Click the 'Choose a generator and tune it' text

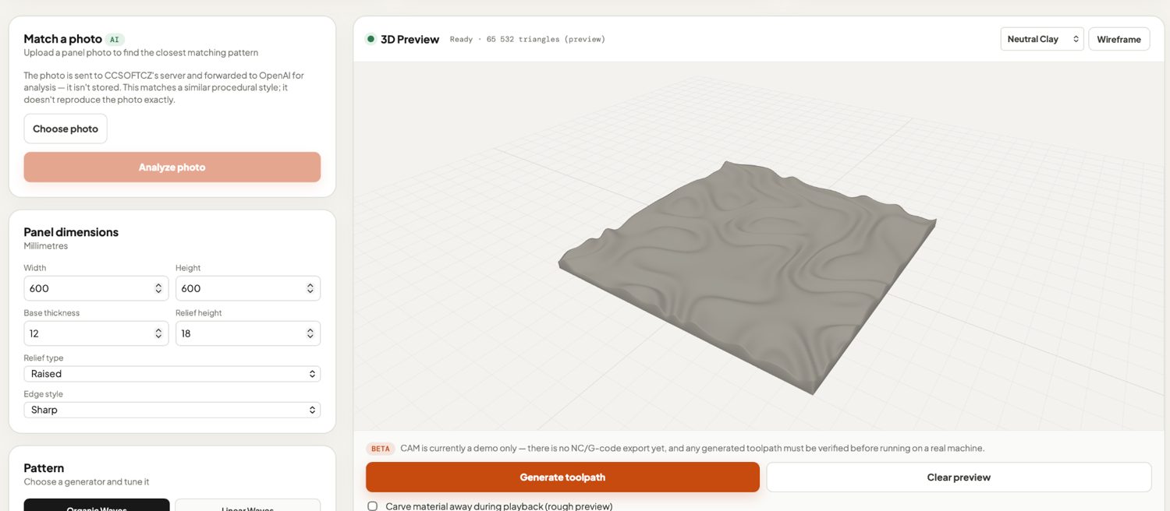coord(87,482)
